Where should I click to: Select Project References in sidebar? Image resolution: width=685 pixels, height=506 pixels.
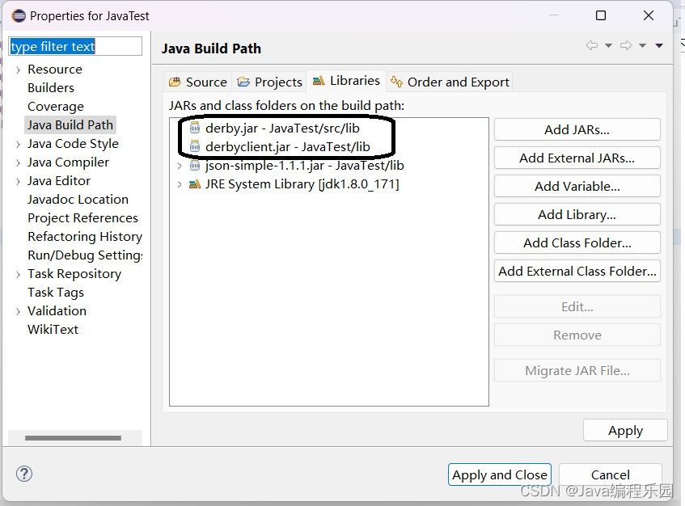(82, 218)
